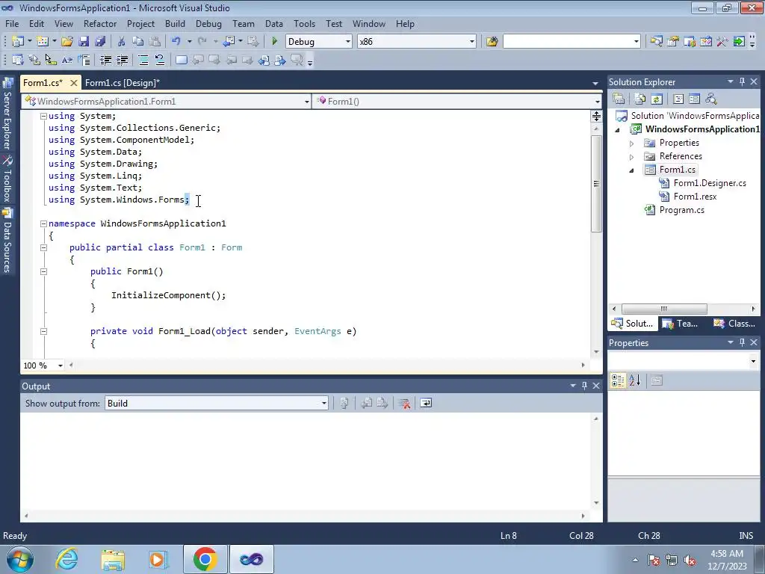The width and height of the screenshot is (765, 574).
Task: Uncomment the selected lines
Action: (160, 60)
